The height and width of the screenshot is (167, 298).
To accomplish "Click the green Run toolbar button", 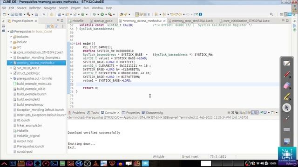I will [102, 14].
